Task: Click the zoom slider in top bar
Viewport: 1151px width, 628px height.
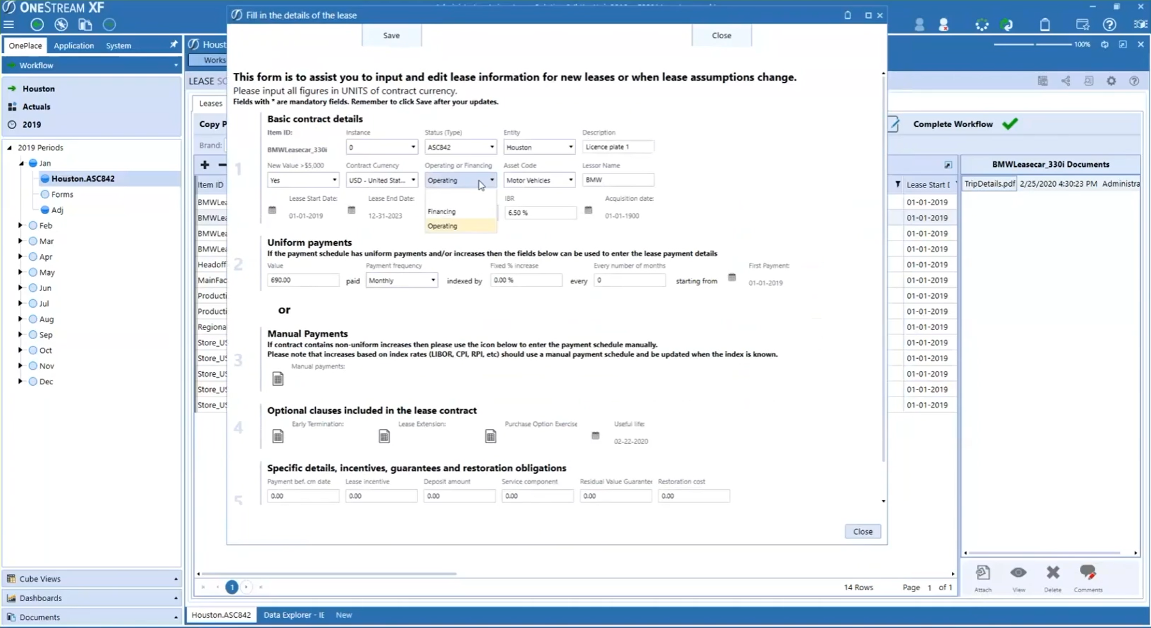Action: [1032, 45]
